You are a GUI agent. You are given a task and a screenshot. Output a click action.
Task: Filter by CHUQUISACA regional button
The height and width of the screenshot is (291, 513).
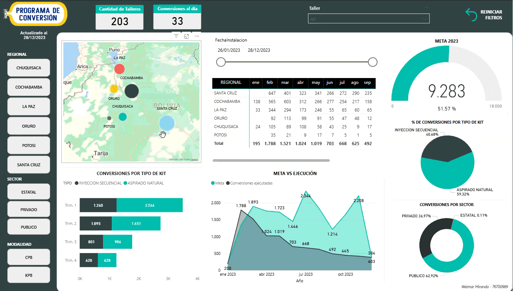(x=29, y=68)
